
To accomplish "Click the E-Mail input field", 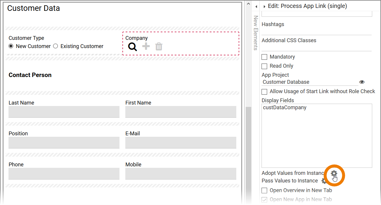I will coord(181,143).
